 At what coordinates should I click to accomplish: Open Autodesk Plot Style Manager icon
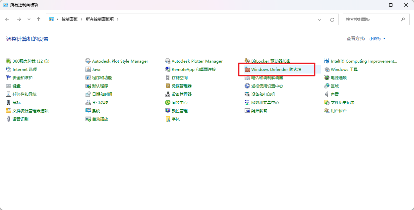(x=88, y=61)
